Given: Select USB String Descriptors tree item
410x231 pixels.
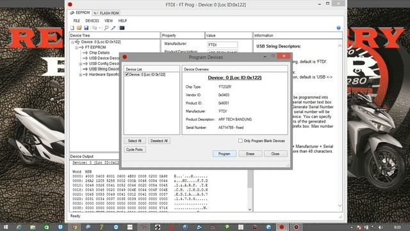Looking at the screenshot, I should pos(104,69).
